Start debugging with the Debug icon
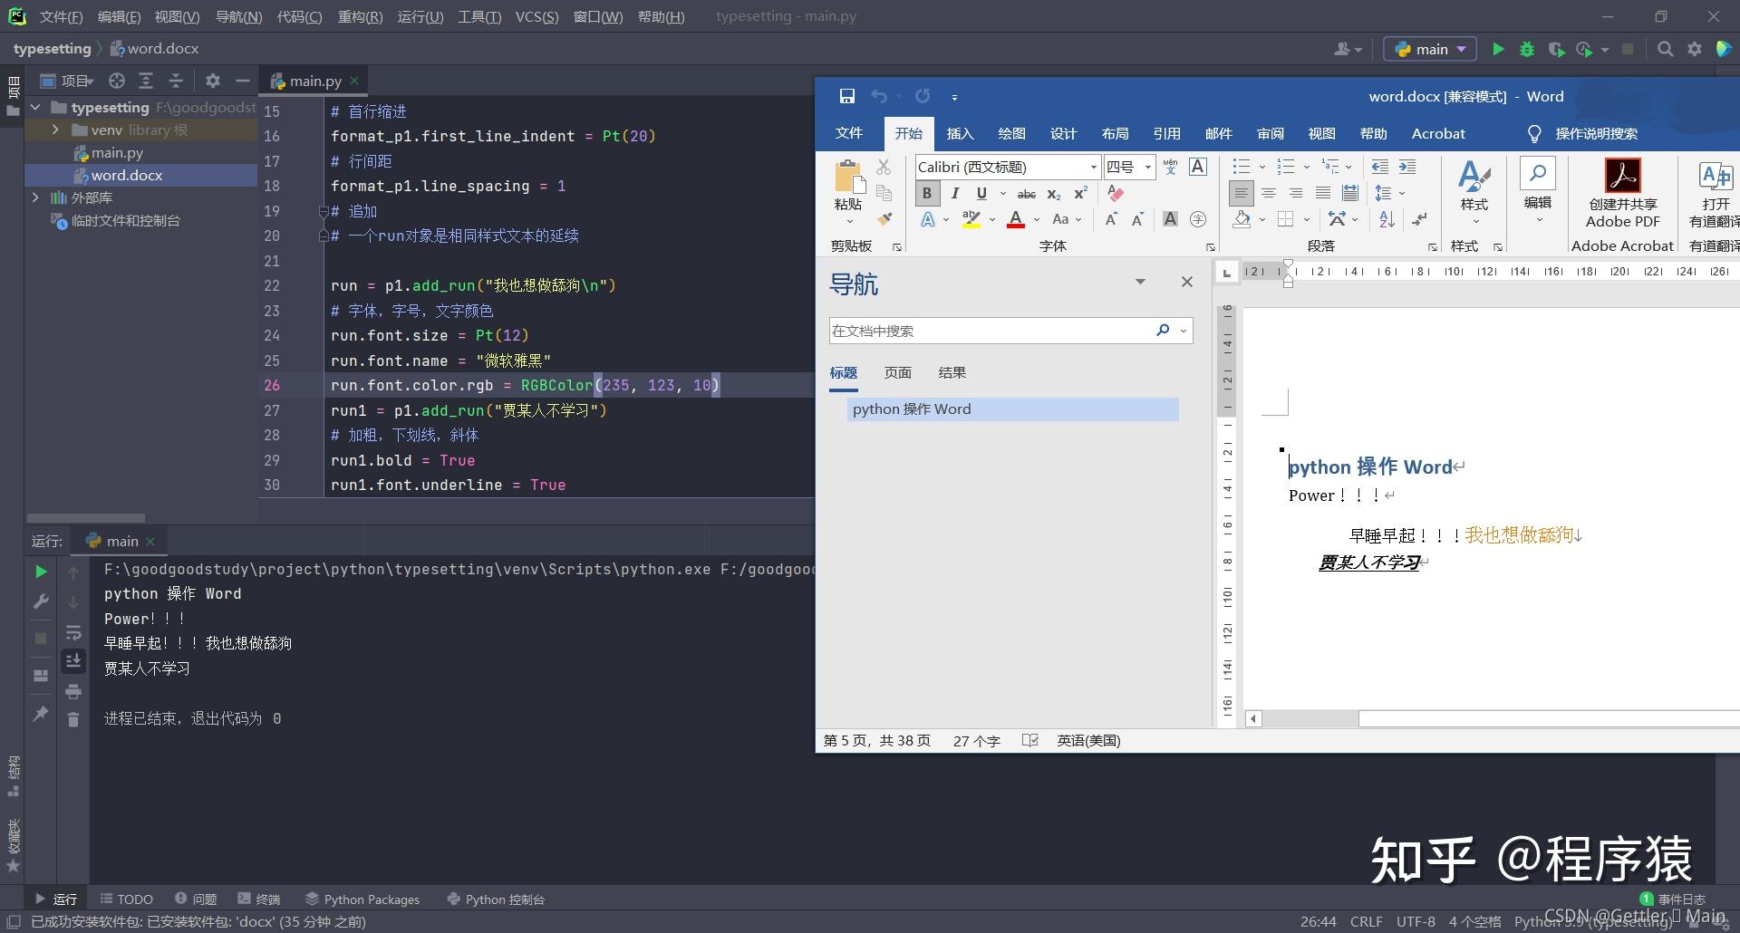 coord(1528,49)
